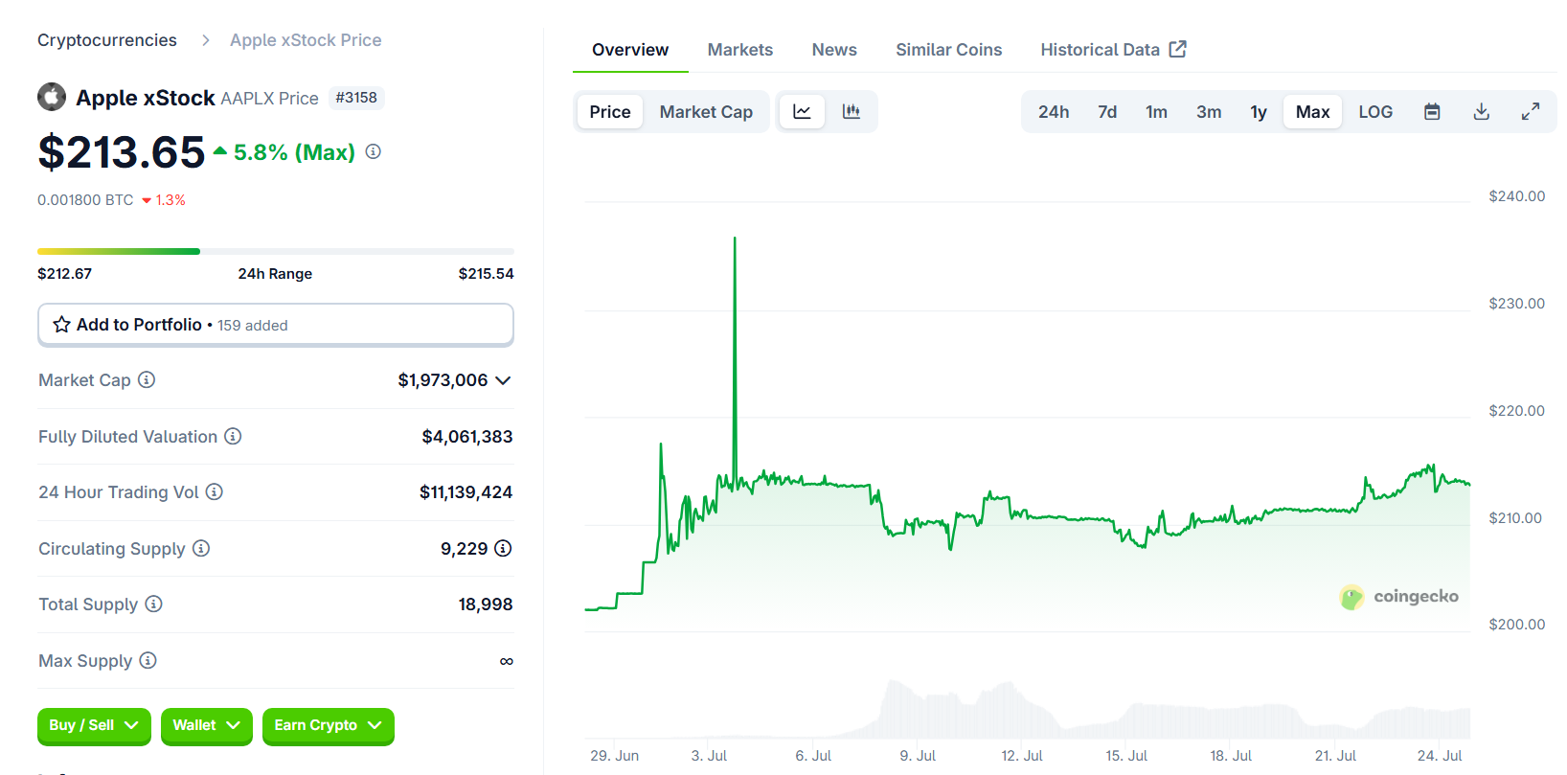The height and width of the screenshot is (775, 1567).
Task: Switch to candlestick chart icon
Action: tap(851, 112)
